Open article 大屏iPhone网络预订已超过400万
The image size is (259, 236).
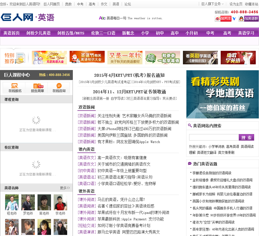point(134,129)
